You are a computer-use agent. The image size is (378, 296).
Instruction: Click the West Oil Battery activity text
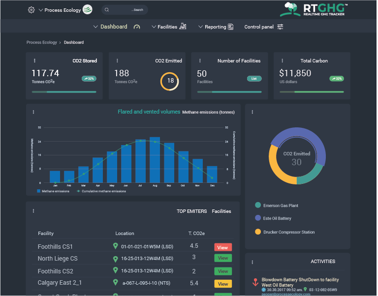point(278,285)
